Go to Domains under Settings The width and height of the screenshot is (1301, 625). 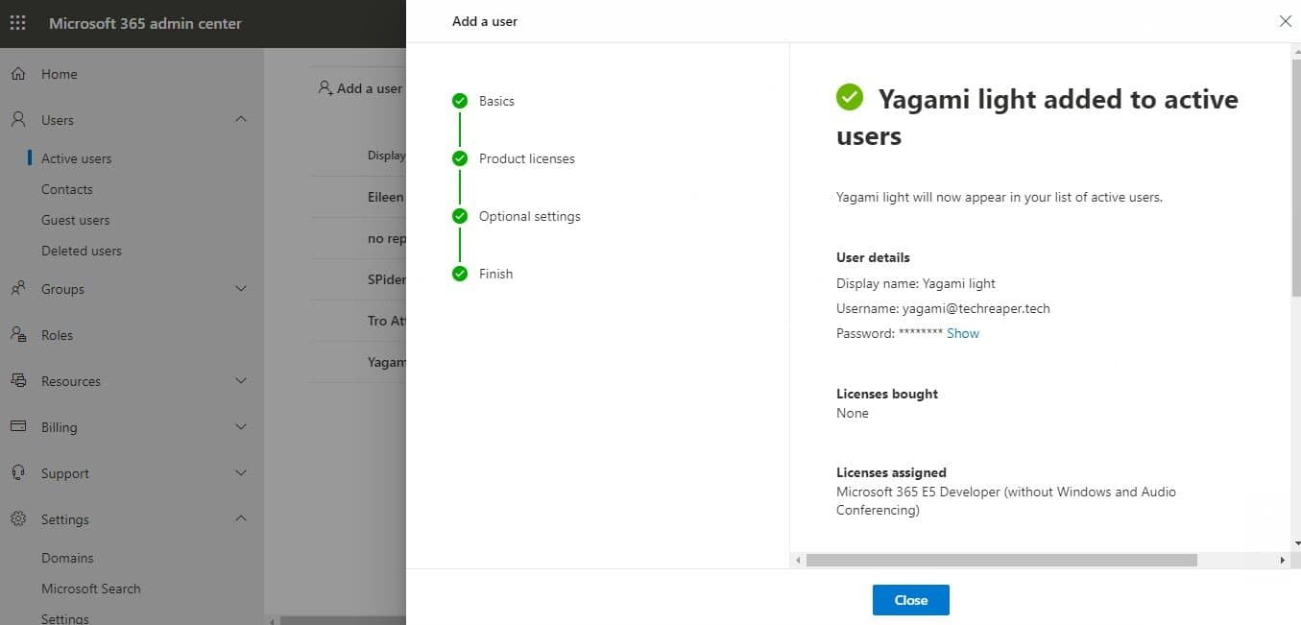(67, 558)
